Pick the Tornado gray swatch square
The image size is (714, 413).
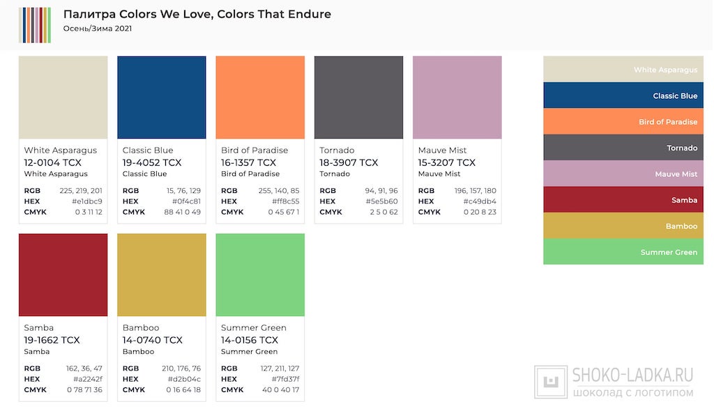point(358,98)
